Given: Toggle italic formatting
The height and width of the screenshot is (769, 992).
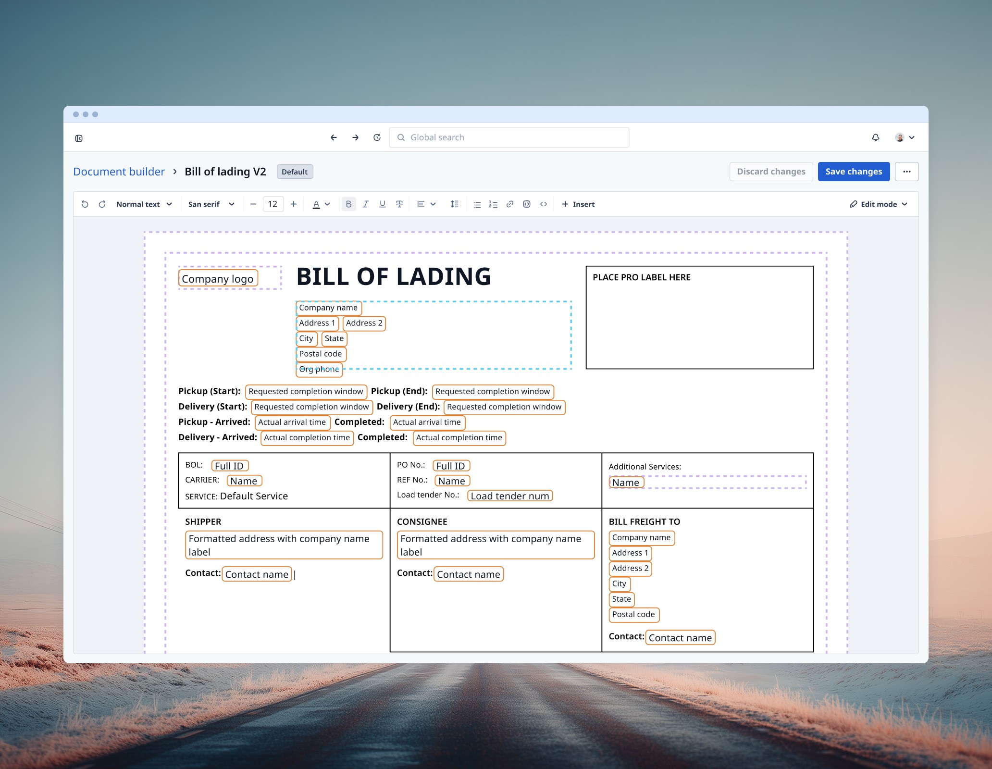Looking at the screenshot, I should (365, 204).
